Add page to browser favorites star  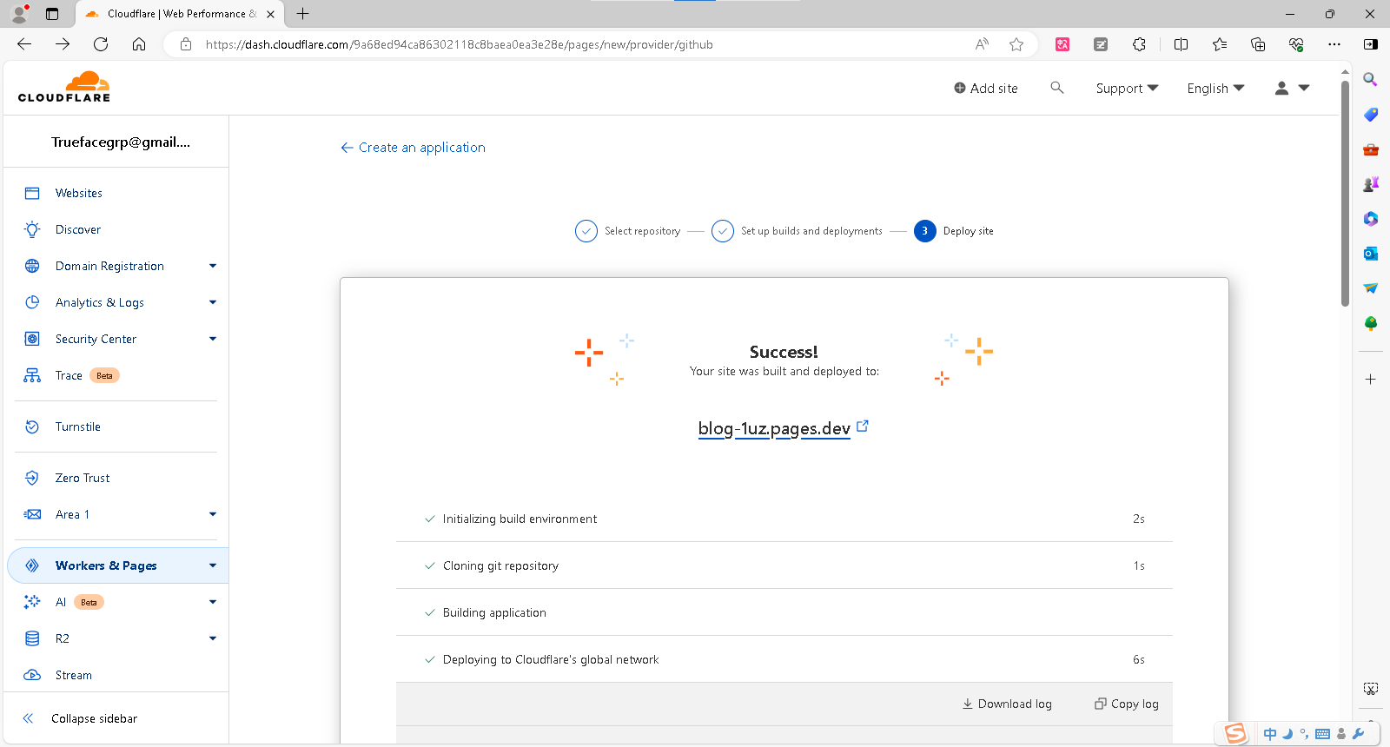(x=1016, y=44)
